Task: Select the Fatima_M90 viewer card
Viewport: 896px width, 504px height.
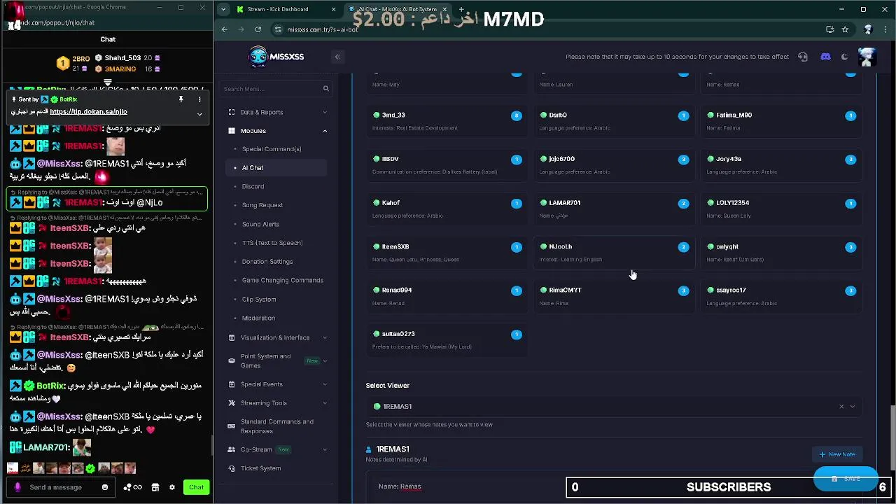Action: click(x=781, y=121)
